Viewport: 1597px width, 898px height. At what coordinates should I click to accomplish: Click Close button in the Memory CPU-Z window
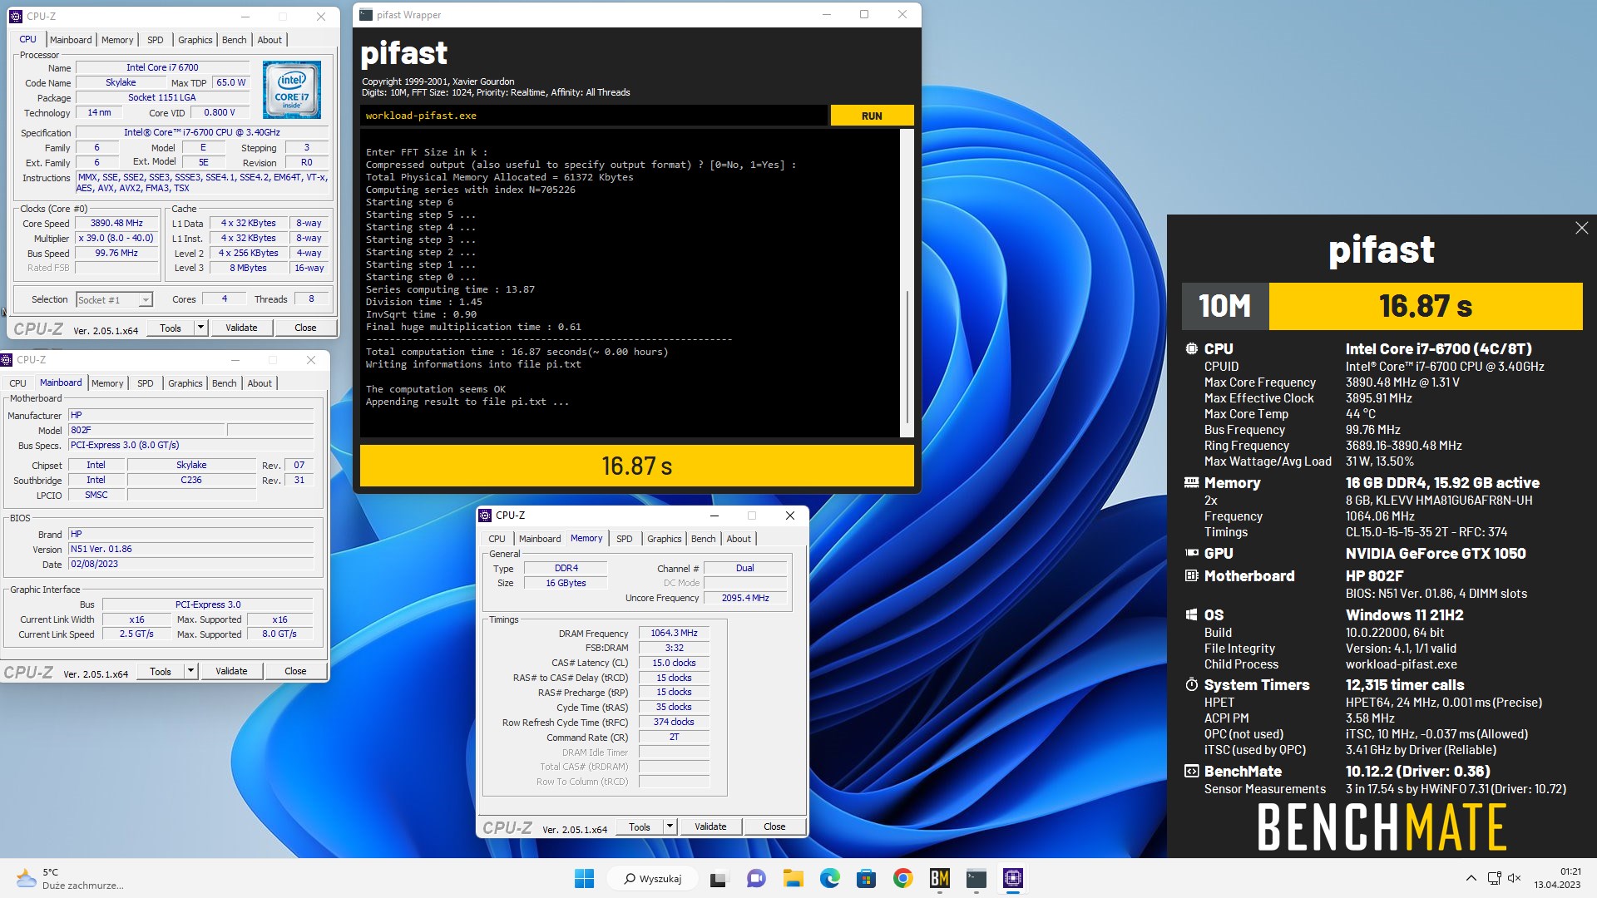click(x=774, y=826)
